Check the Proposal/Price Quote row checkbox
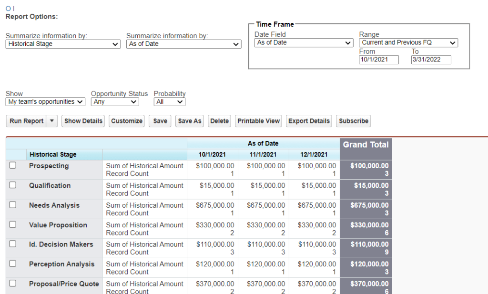This screenshot has width=488, height=294. click(12, 283)
